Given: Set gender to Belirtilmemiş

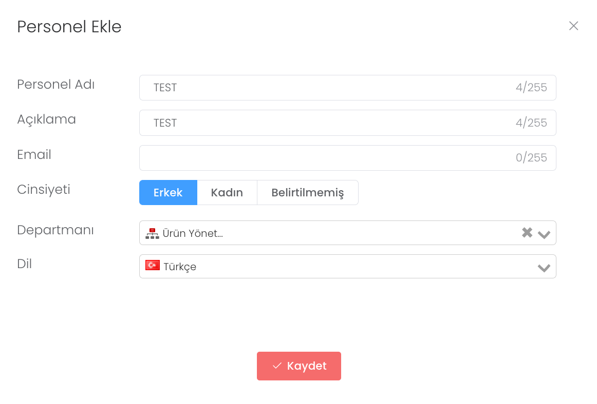Looking at the screenshot, I should [307, 193].
